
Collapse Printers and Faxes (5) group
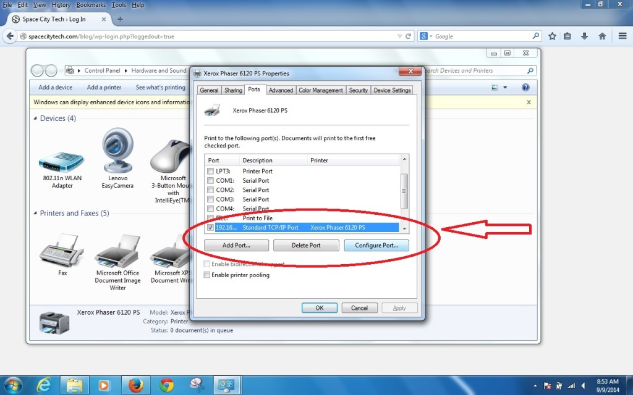point(35,213)
